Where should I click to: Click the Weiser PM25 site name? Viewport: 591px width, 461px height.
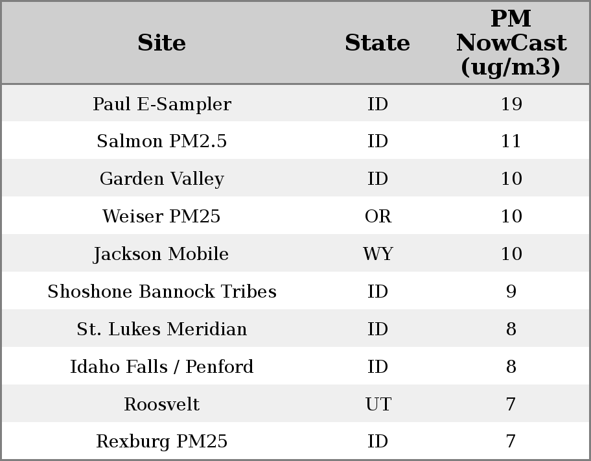[x=161, y=217]
